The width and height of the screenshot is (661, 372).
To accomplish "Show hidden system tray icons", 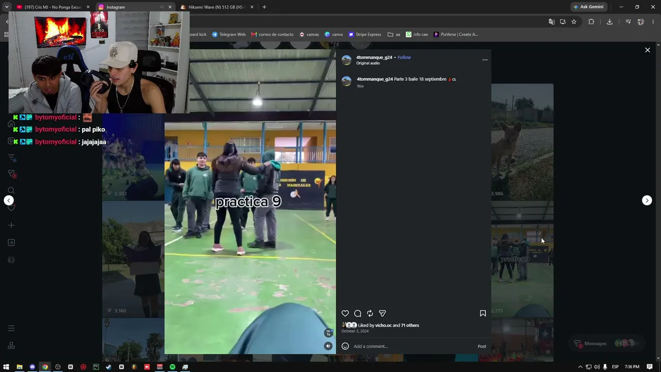I will (x=580, y=367).
